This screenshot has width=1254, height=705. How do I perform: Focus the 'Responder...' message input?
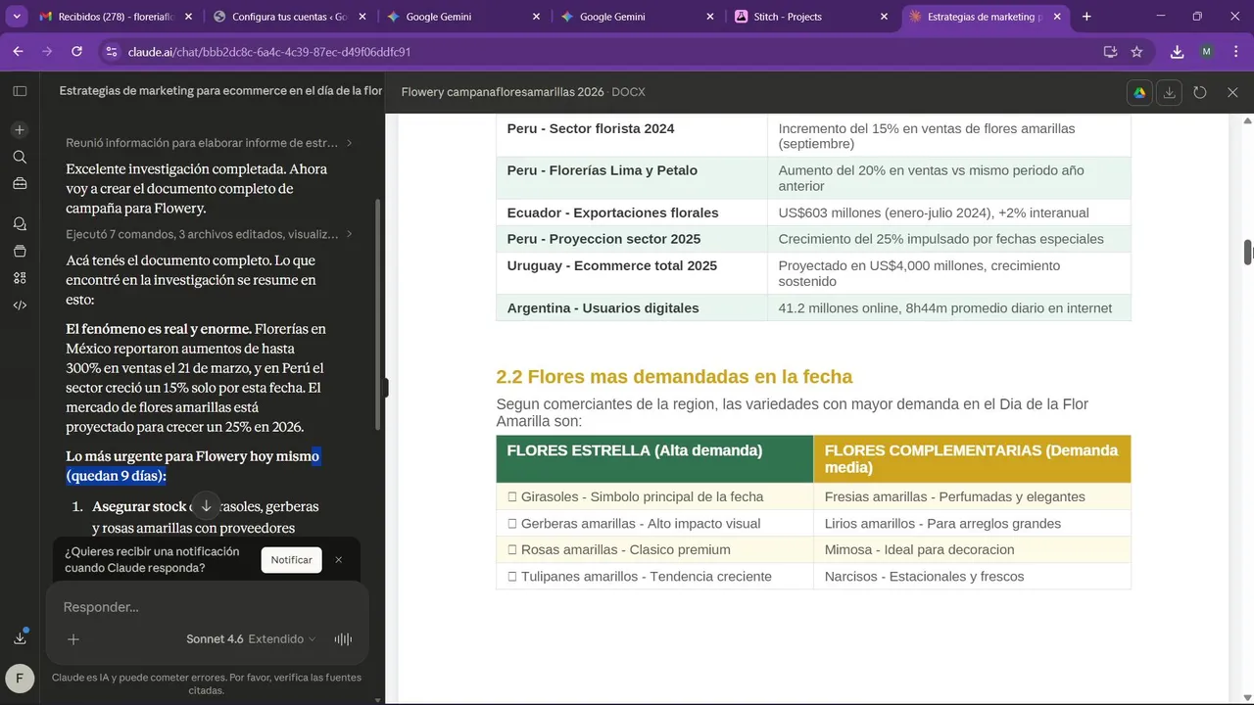tap(208, 607)
